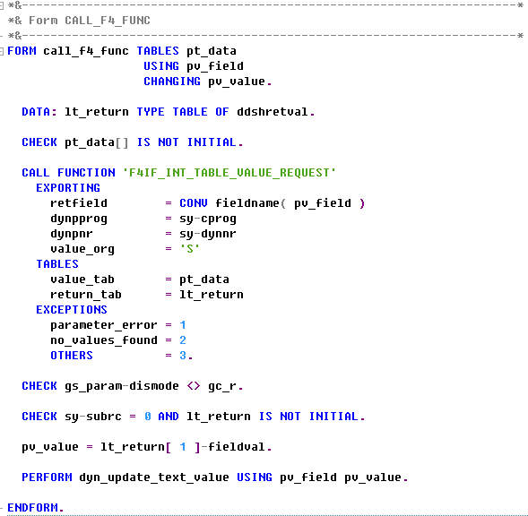The image size is (528, 516).
Task: Click the 'parameter_error' exception
Action: (104, 325)
